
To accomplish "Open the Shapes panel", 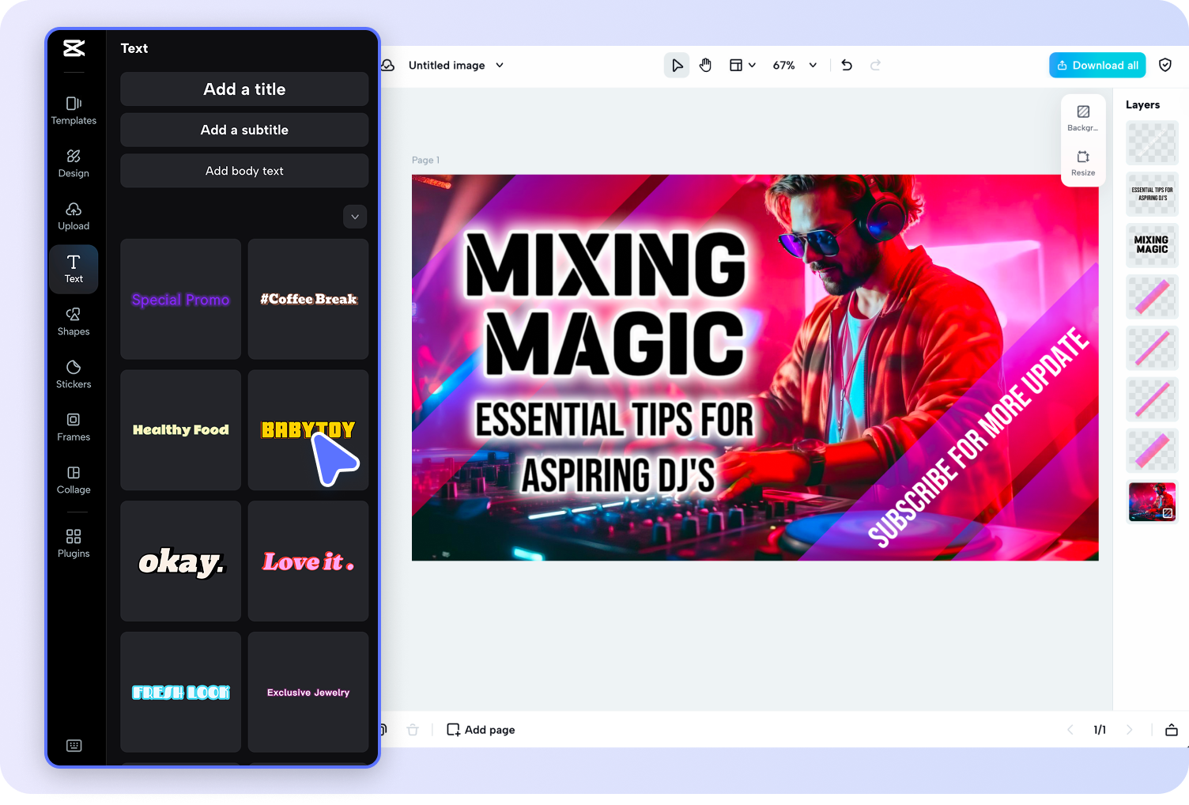I will tap(74, 322).
